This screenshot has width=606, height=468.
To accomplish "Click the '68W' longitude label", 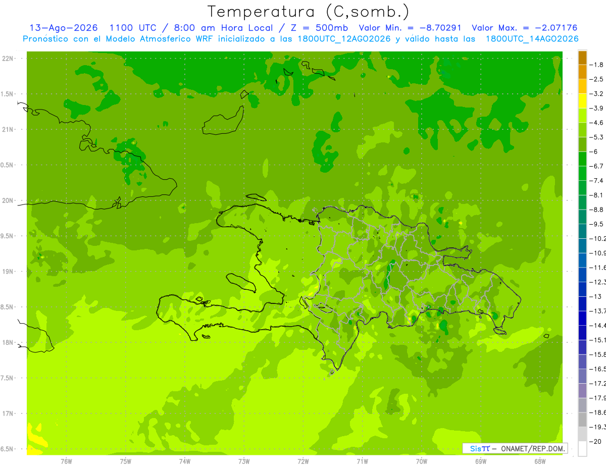I will [540, 461].
